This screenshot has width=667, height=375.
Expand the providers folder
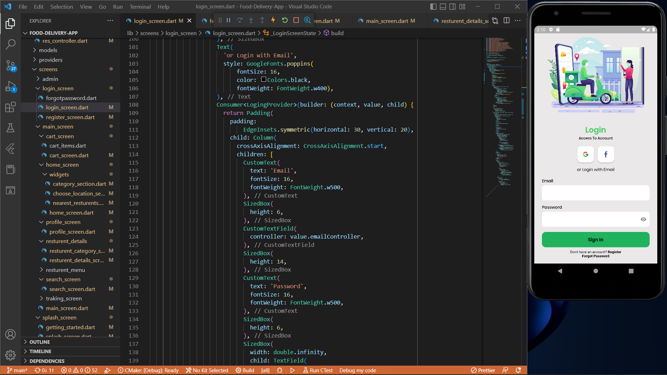tap(50, 60)
